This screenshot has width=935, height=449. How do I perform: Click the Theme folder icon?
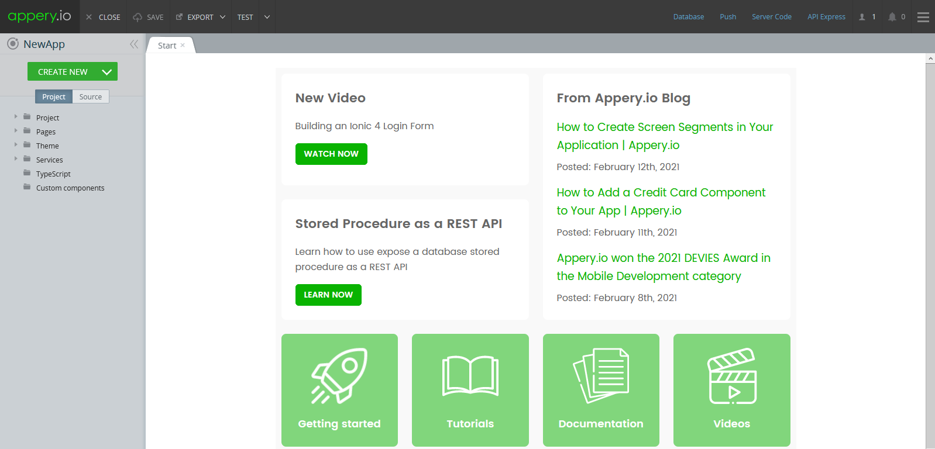[27, 145]
